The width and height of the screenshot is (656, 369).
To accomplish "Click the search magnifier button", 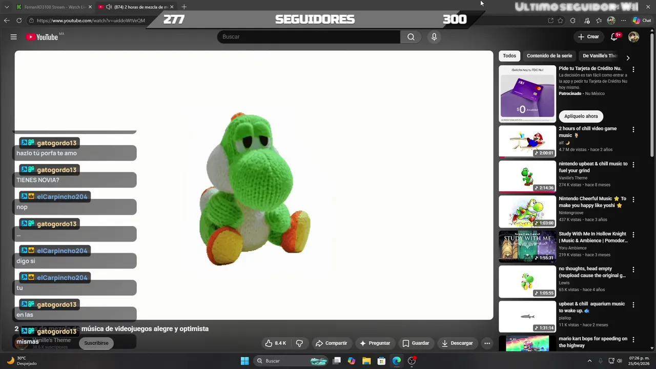I will click(411, 37).
